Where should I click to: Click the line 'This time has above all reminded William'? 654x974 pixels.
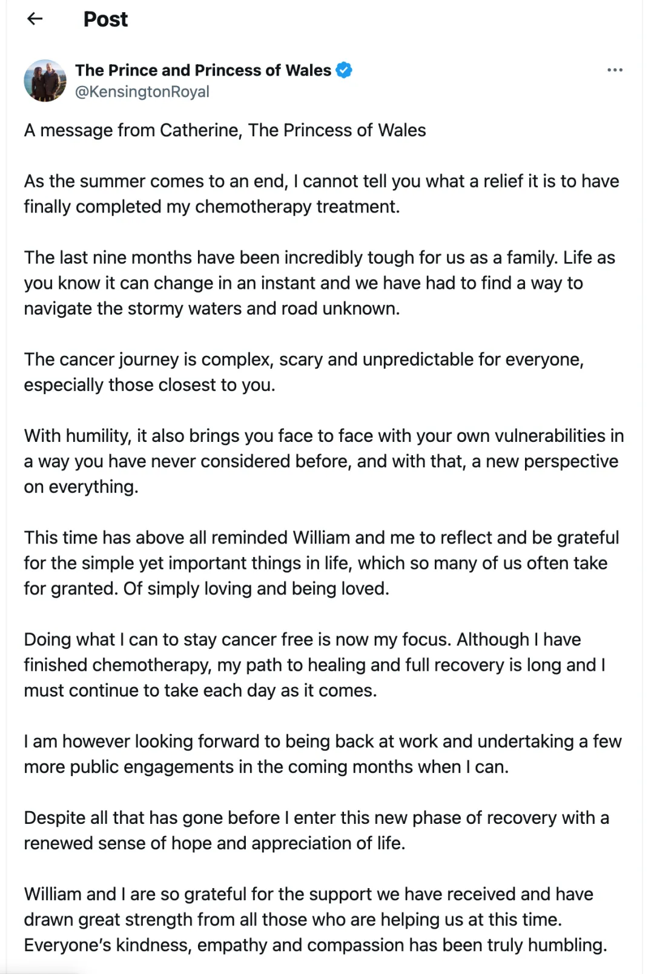[321, 538]
